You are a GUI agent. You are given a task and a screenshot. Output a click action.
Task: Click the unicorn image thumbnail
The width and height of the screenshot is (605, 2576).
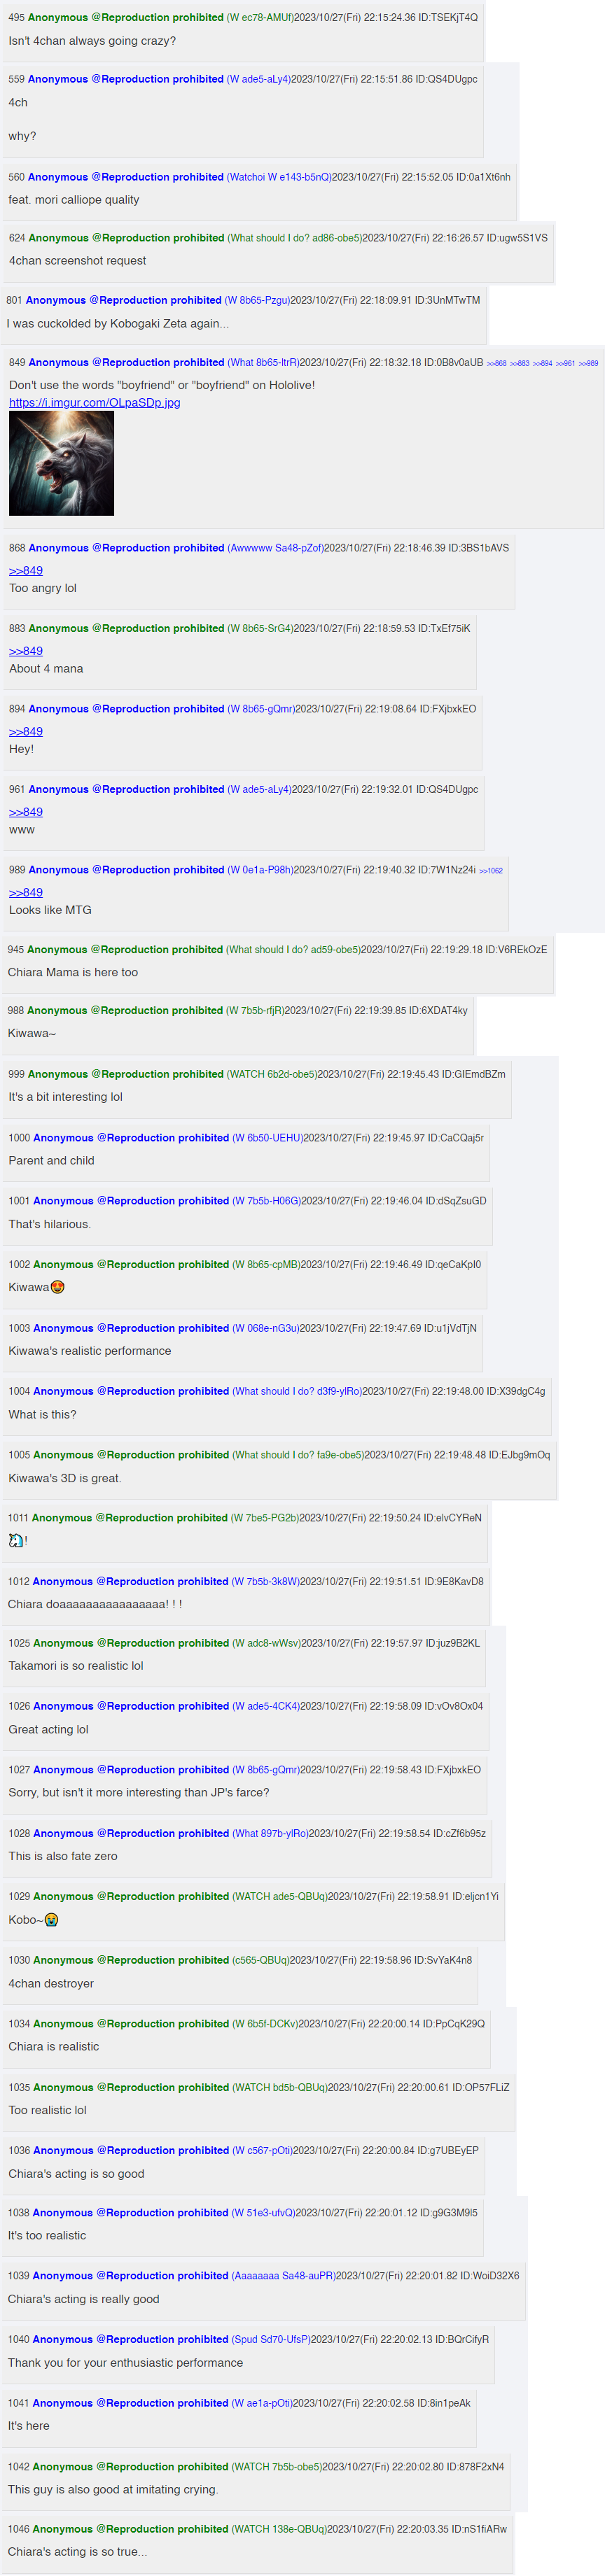coord(61,463)
